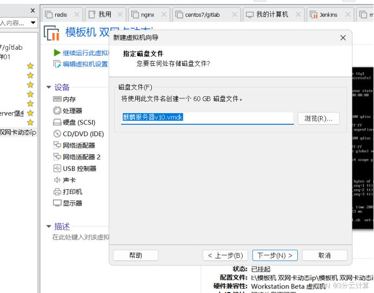This screenshot has height=293, width=374.
Task: Open the library search dropdown arrow
Action: click(x=33, y=23)
